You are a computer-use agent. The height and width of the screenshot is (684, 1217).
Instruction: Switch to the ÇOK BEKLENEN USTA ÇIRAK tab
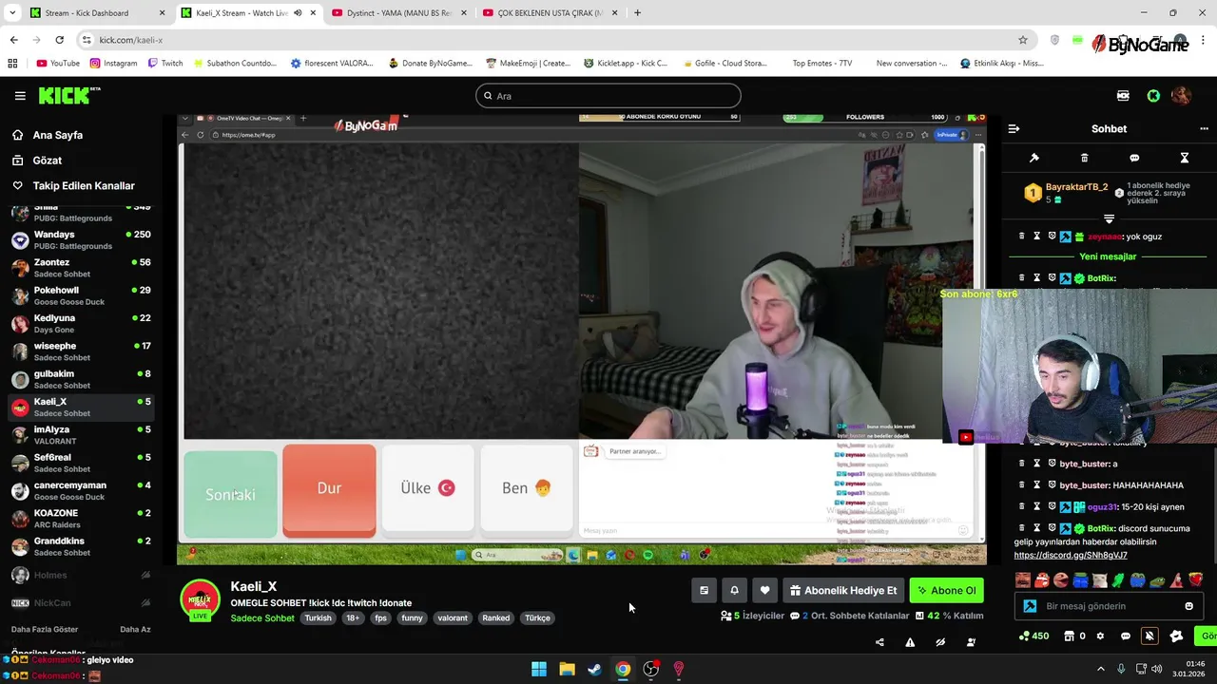550,13
